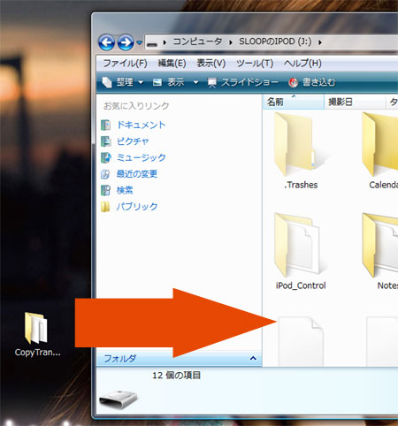Open the ツール(T) menu
Image resolution: width=398 pixels, height=426 pixels.
[x=255, y=64]
